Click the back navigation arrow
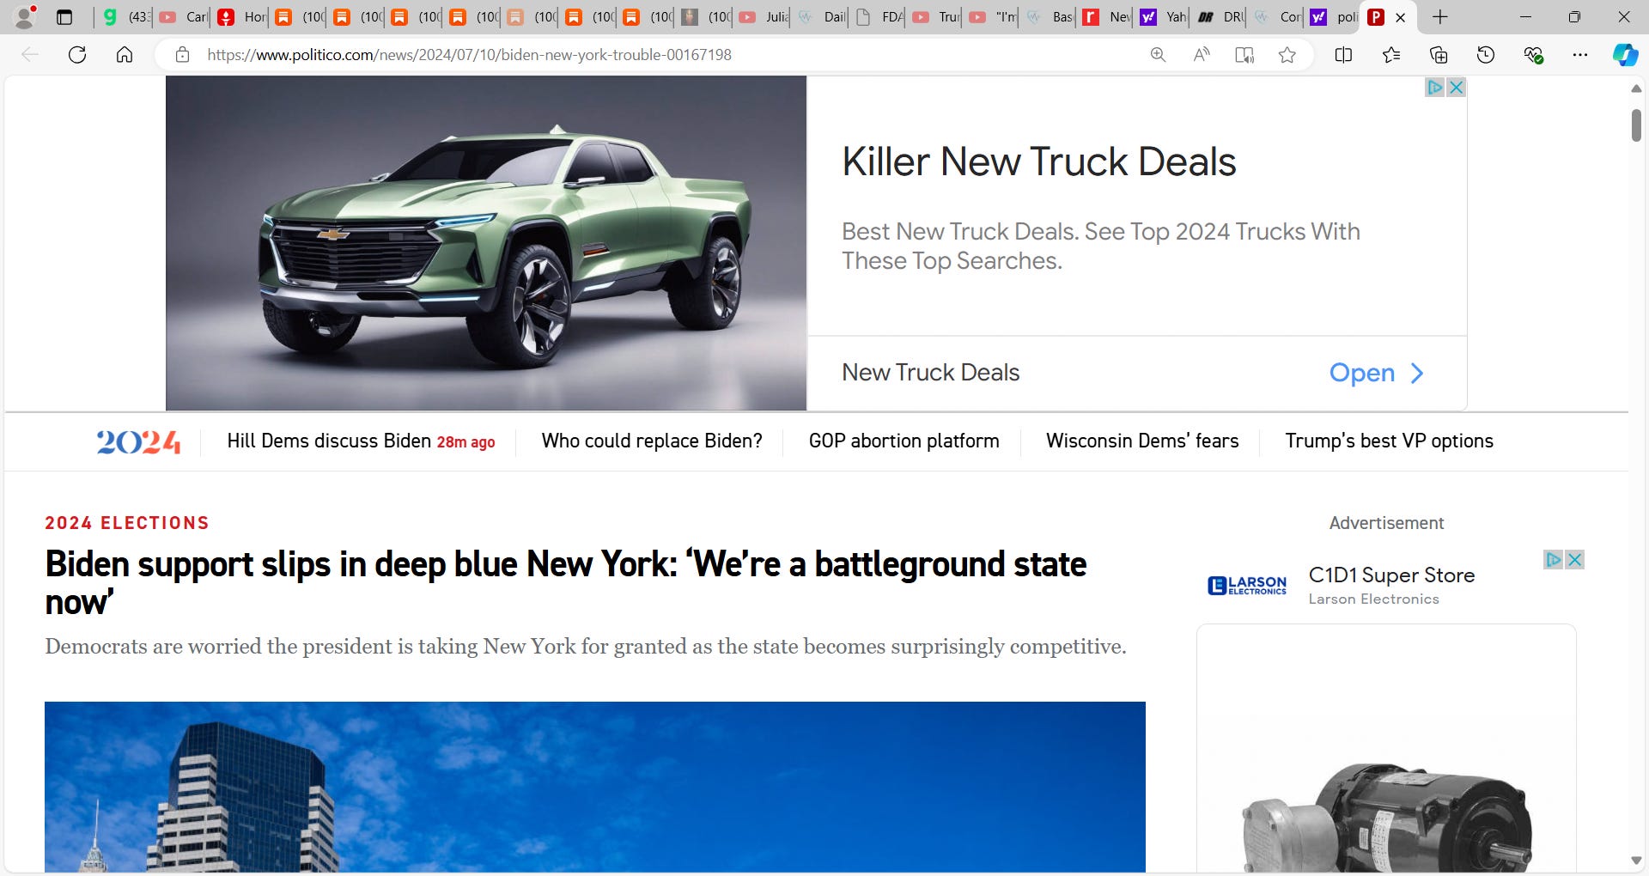 click(30, 55)
